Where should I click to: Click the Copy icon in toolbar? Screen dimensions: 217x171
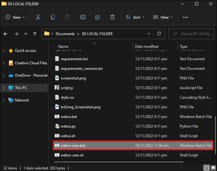click(x=53, y=17)
